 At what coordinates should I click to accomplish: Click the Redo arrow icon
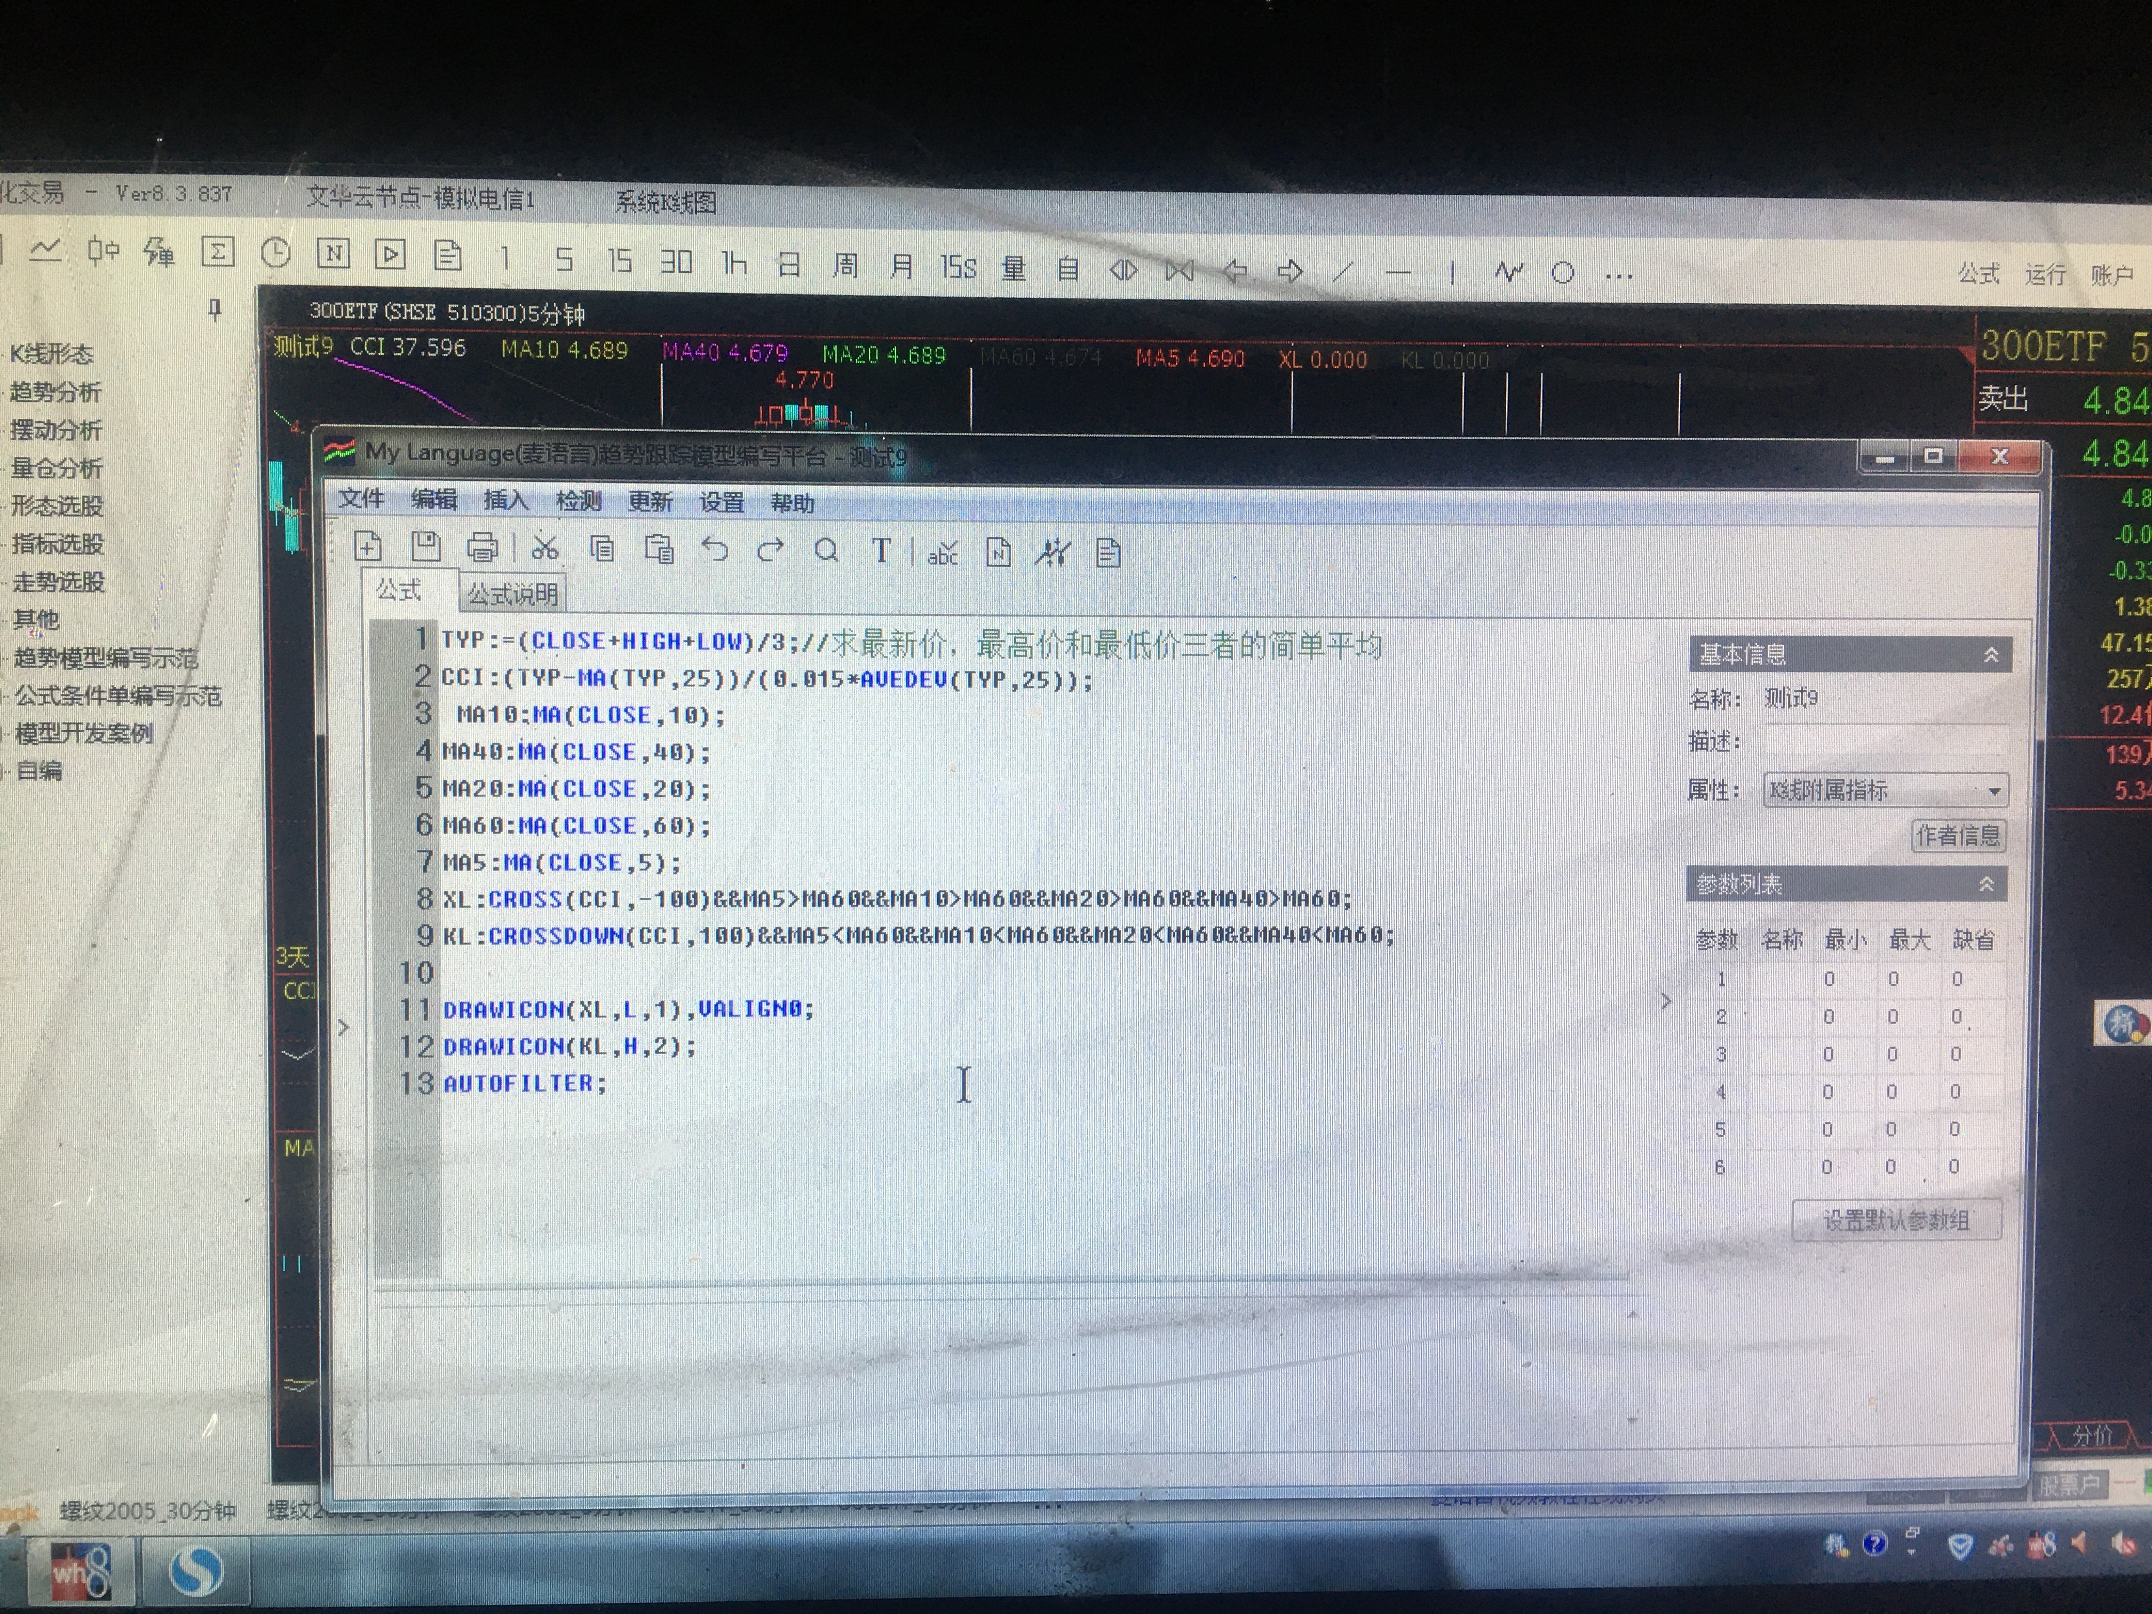(x=771, y=551)
